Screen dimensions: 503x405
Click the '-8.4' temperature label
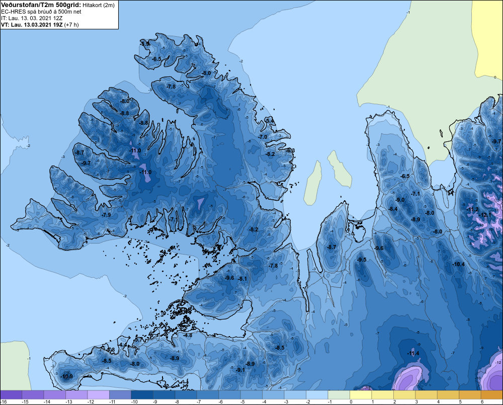[x=393, y=209]
